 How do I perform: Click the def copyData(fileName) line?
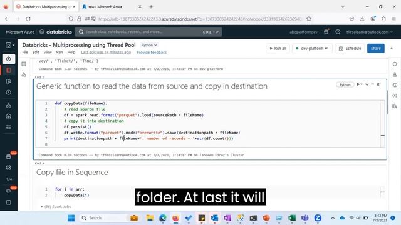click(81, 103)
